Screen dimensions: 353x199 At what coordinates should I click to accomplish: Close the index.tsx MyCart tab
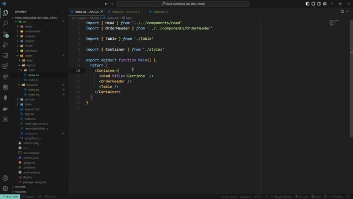pyautogui.click(x=101, y=12)
